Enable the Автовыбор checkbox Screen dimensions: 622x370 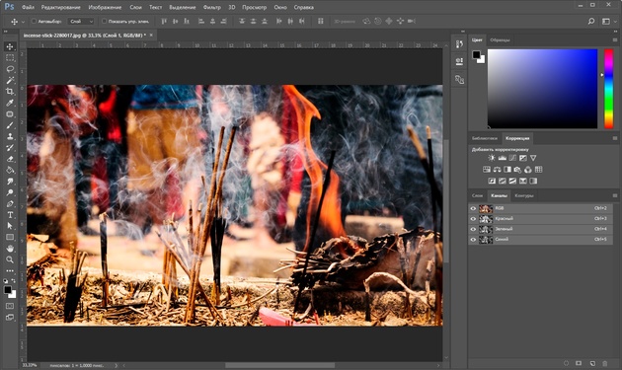[34, 21]
